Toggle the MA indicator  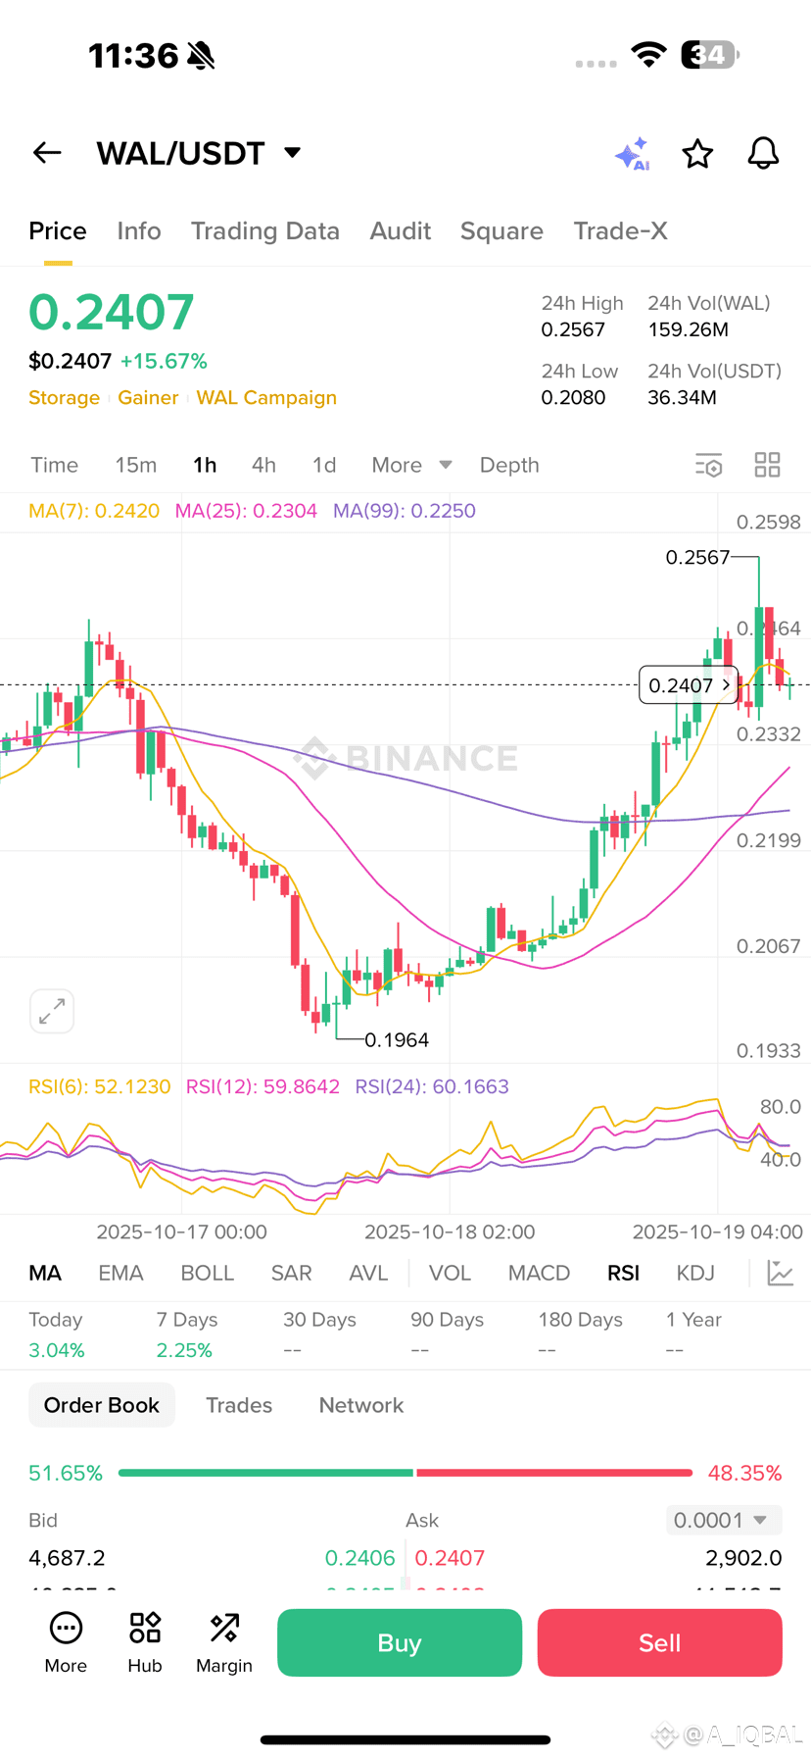click(45, 1273)
